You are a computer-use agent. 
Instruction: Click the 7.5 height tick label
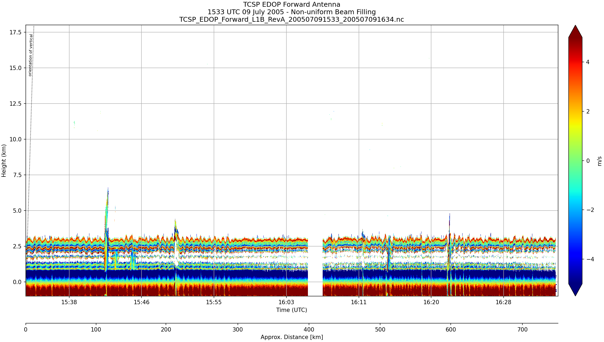[x=17, y=175]
